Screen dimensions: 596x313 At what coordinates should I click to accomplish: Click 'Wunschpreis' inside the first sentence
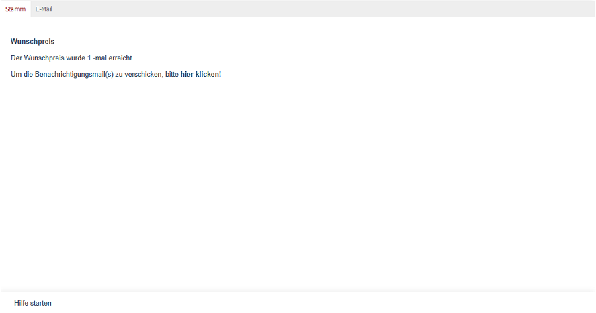tap(44, 58)
